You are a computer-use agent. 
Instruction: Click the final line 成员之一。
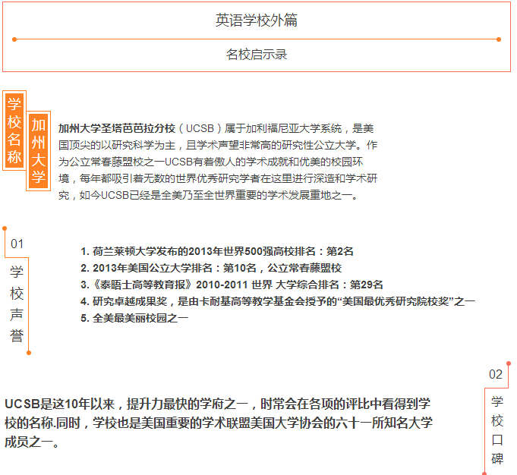[32, 442]
